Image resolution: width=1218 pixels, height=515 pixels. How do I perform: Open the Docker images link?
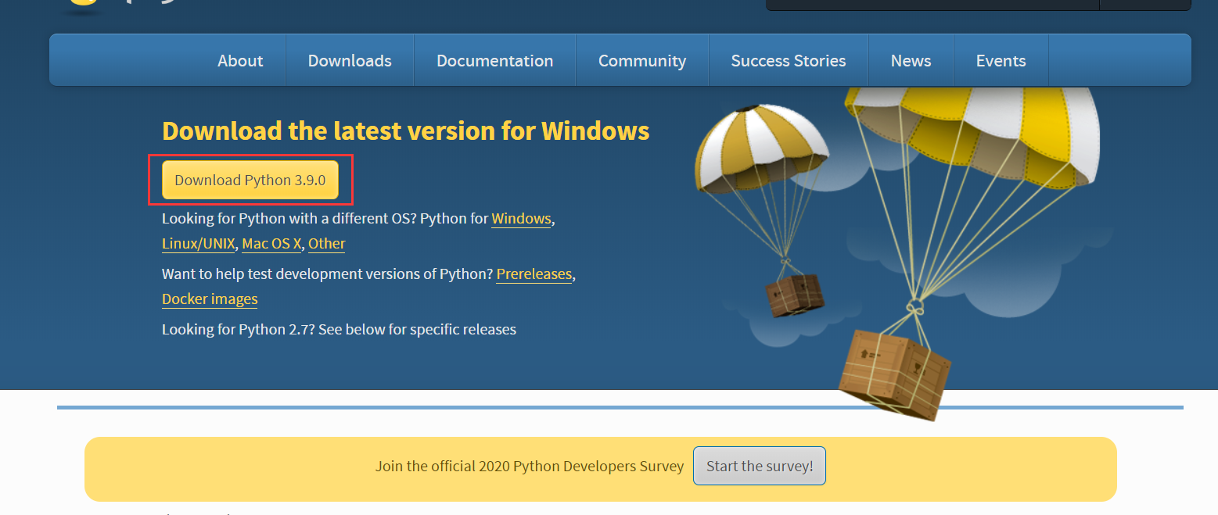[210, 299]
